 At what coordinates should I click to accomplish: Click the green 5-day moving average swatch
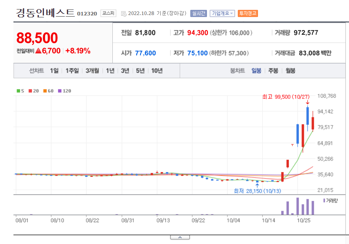coord(19,91)
